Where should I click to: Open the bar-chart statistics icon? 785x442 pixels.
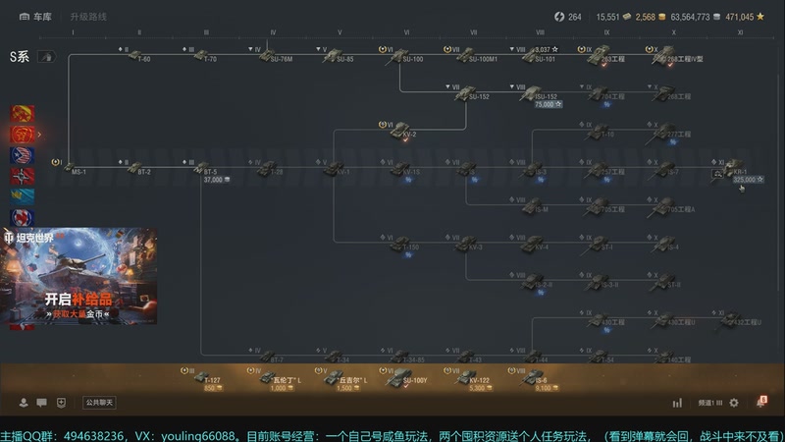pyautogui.click(x=677, y=403)
